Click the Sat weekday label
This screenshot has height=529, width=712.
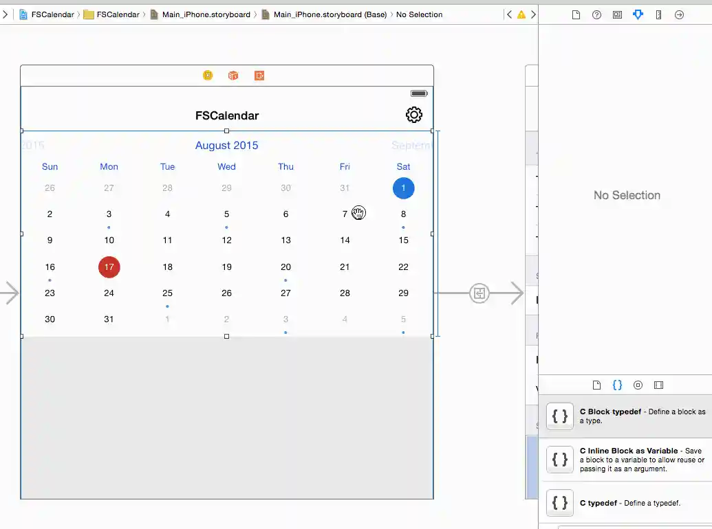[x=403, y=166]
